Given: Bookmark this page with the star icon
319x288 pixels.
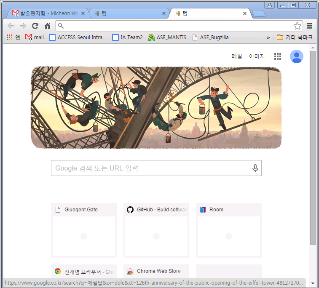Looking at the screenshot, I should [297, 26].
